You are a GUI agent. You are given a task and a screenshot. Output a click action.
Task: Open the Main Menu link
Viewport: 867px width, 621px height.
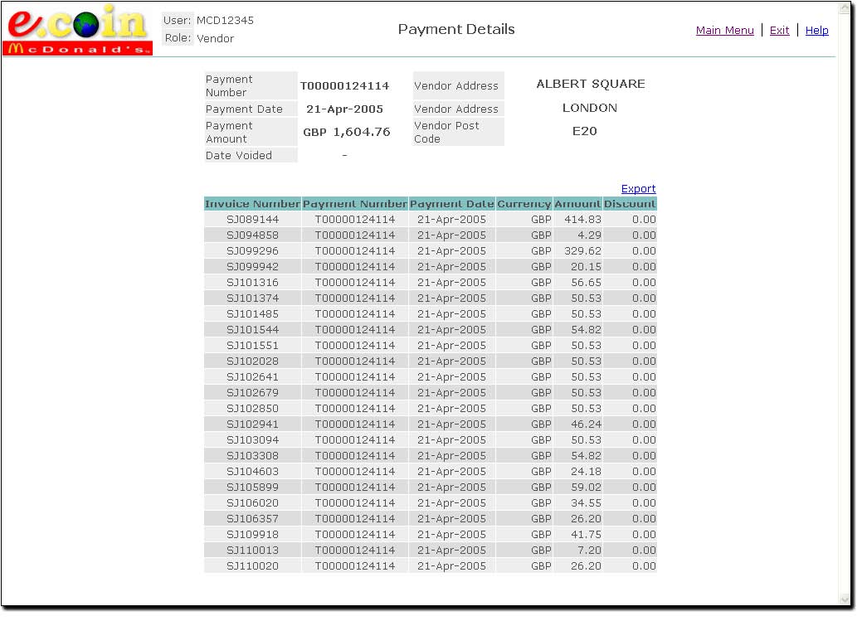point(724,31)
